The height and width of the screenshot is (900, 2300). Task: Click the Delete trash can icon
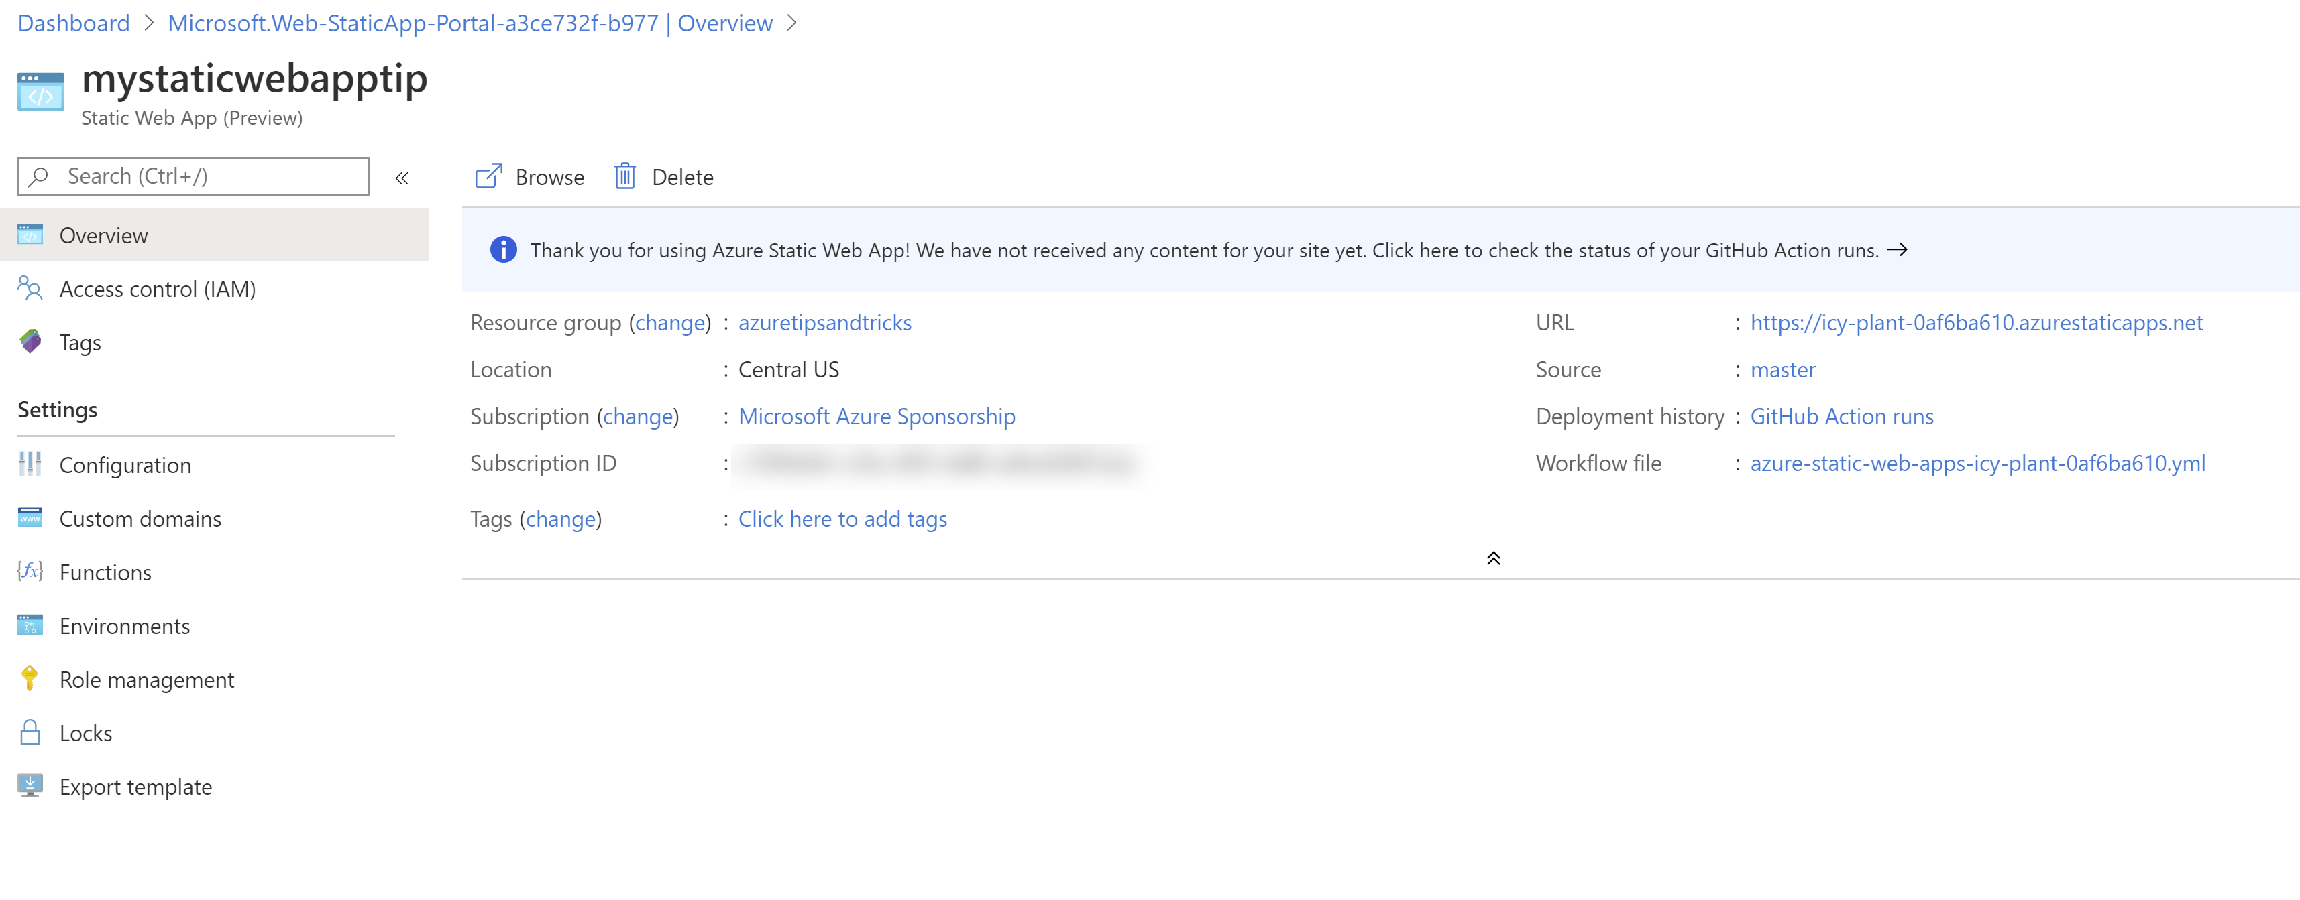[x=625, y=177]
